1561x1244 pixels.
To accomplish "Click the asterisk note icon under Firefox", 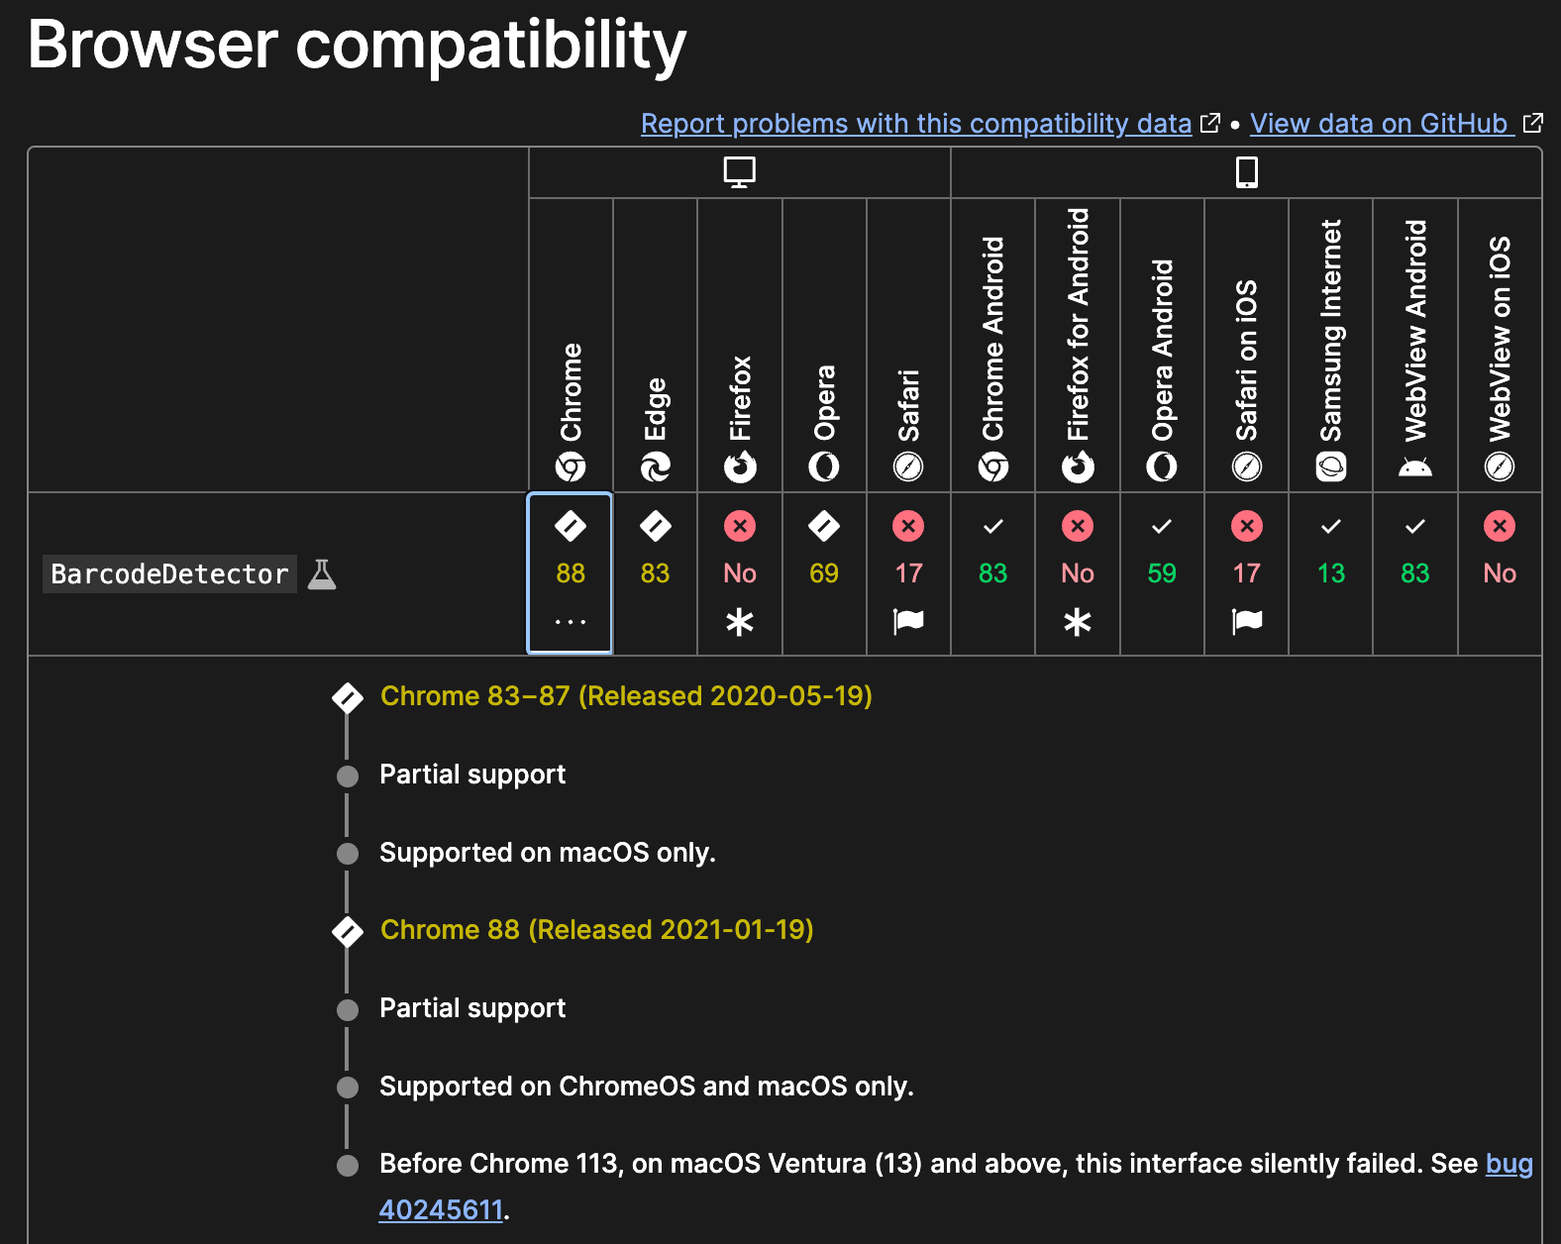I will [740, 622].
